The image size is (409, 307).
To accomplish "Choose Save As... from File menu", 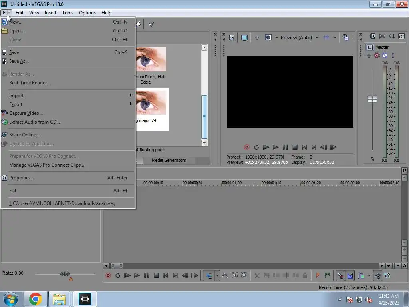I will (x=68, y=61).
